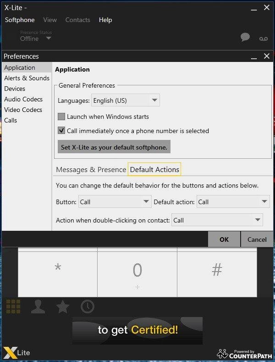Click the 'to get Certified!' banner
275x362 pixels.
tap(137, 330)
